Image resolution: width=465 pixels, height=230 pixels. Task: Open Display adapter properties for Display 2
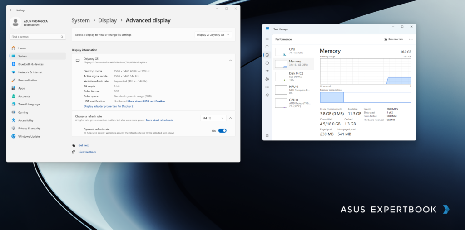[108, 106]
